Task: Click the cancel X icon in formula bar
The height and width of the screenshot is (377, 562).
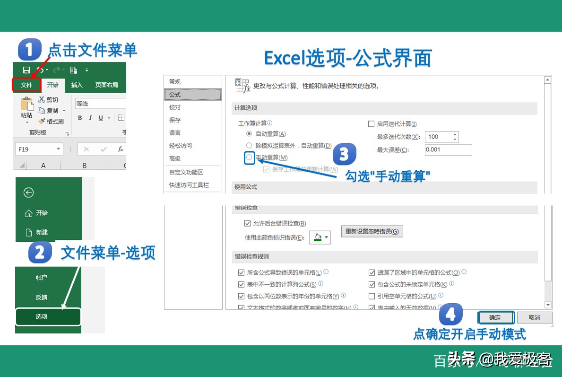Action: click(x=86, y=149)
